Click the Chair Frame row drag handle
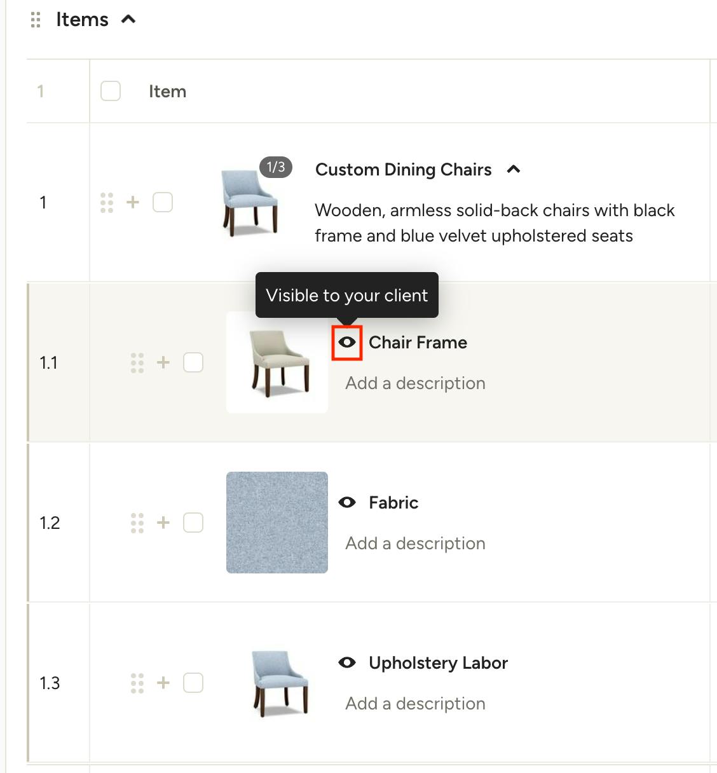This screenshot has width=717, height=773. 137,362
